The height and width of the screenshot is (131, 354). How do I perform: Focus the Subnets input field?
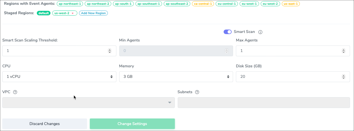pos(264,103)
